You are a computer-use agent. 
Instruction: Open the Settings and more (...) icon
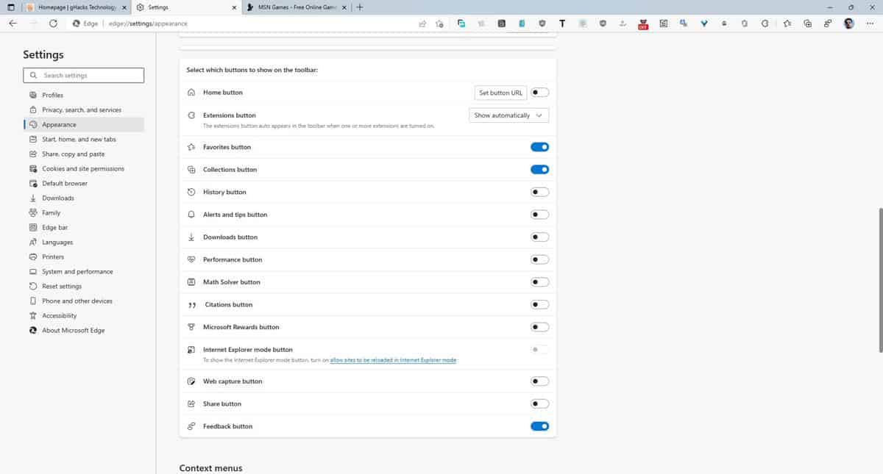pyautogui.click(x=870, y=23)
